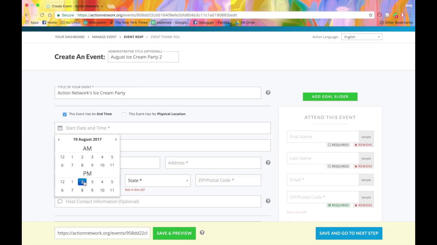Image resolution: width=437 pixels, height=245 pixels.
Task: Click 19 August 2017 picker header
Action: [x=87, y=139]
